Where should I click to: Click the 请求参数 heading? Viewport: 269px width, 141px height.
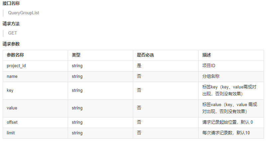pos(11,44)
